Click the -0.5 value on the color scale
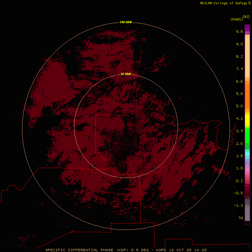Viewport: 252px width, 252px height. pyautogui.click(x=238, y=193)
